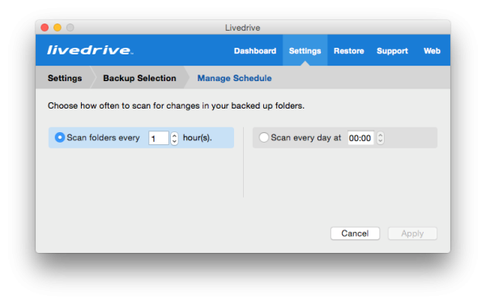The height and width of the screenshot is (304, 486).
Task: Decrease the daily scan time stepper
Action: click(381, 141)
